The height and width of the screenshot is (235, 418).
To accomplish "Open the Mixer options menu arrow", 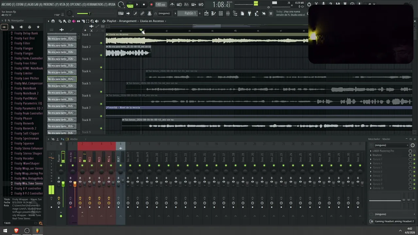I will pos(49,139).
